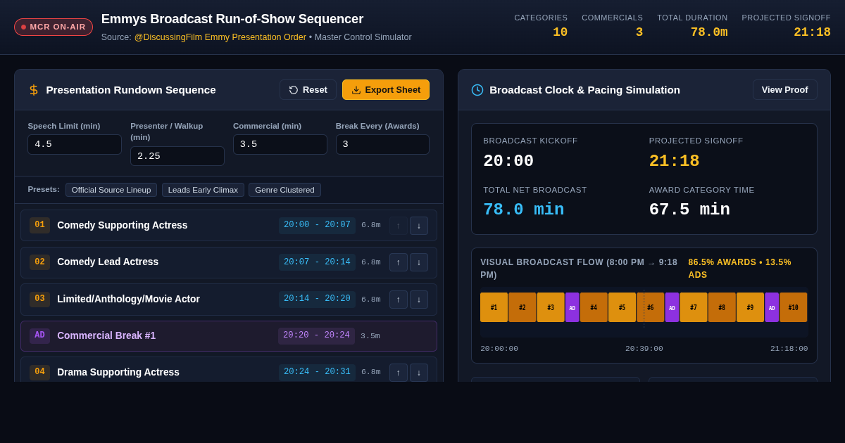Click the 20:39:00 timeline midpoint label
This screenshot has width=845, height=443.
tap(644, 349)
